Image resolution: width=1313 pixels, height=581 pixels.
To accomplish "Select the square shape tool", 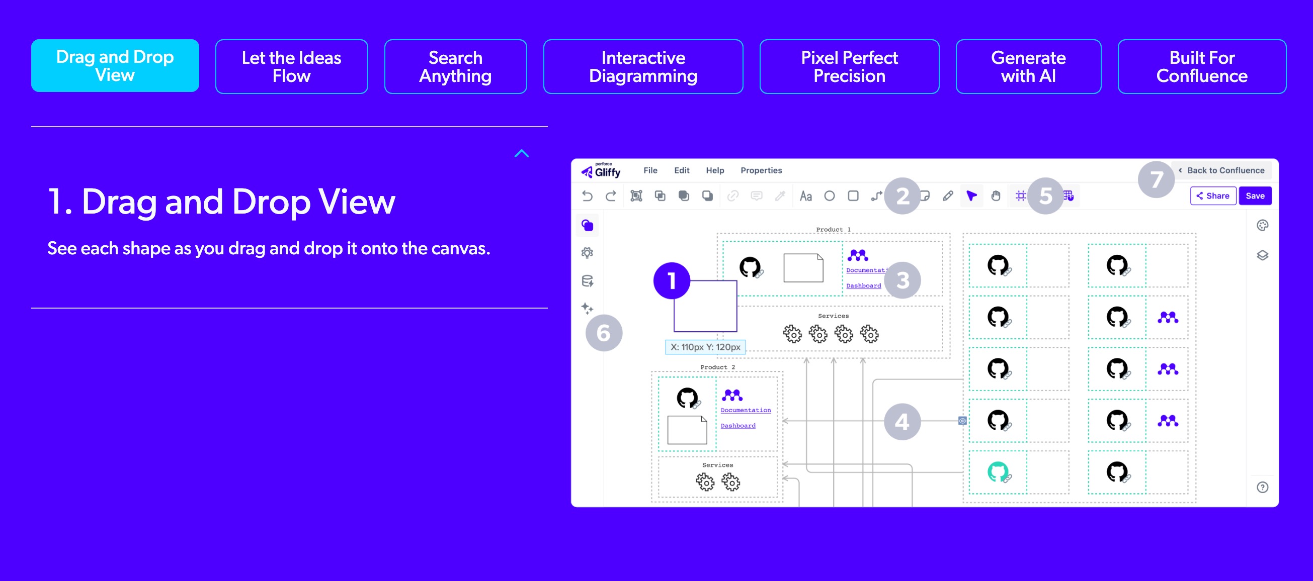I will (x=853, y=196).
